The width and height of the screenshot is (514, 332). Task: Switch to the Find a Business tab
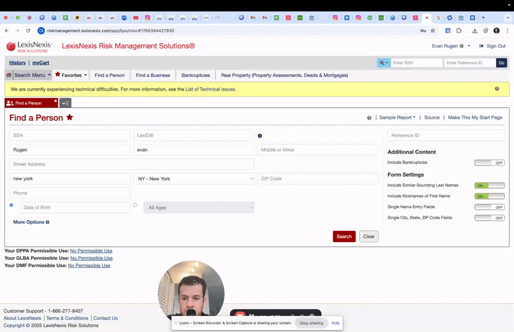(x=153, y=75)
